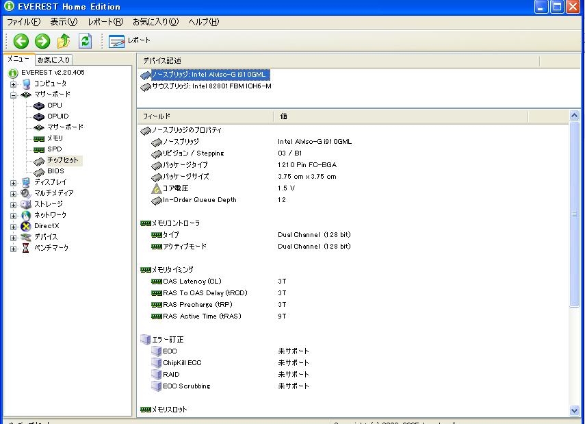Collapse the マザーボード tree node
Image resolution: width=585 pixels, height=424 pixels.
[13, 95]
